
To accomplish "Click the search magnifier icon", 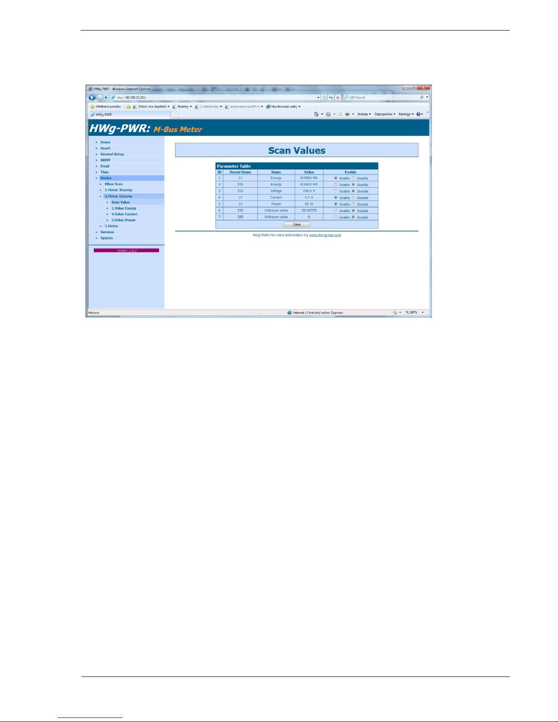I will coord(422,97).
